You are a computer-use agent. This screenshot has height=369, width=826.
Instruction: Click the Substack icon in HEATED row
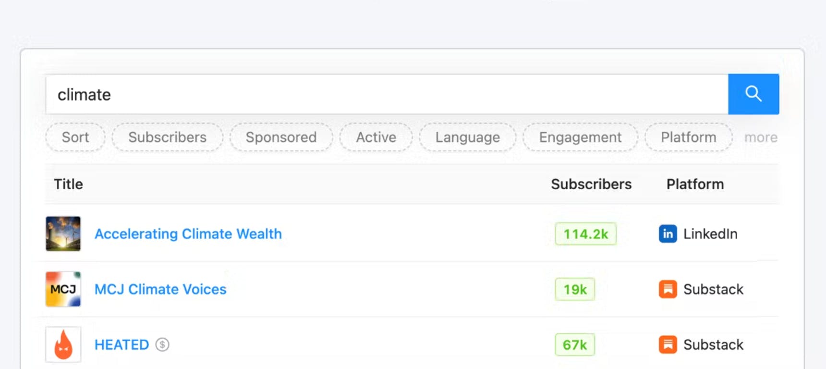(x=668, y=344)
